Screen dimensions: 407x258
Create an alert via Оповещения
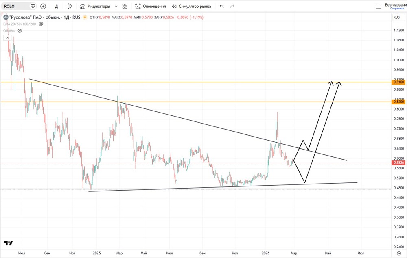151,6
